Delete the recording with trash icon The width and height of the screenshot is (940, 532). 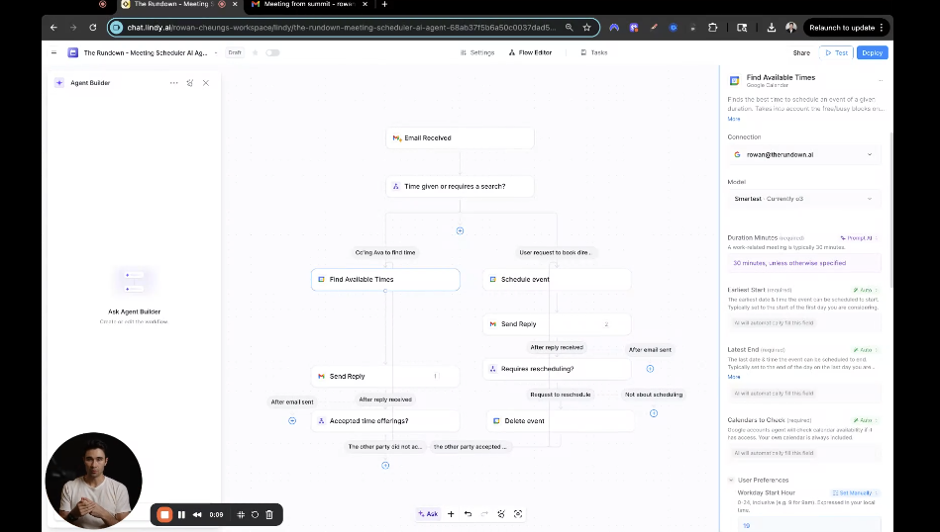(269, 514)
